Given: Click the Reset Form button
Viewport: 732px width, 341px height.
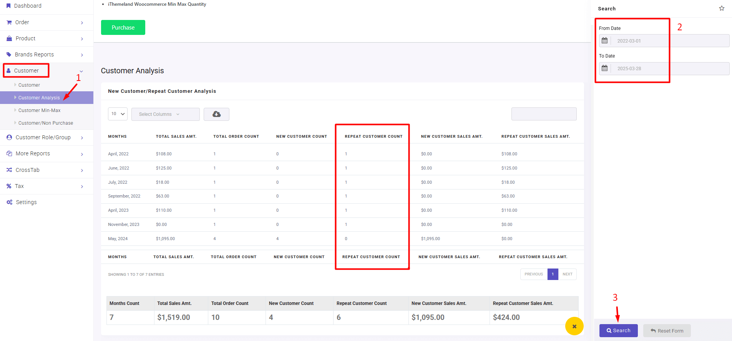Looking at the screenshot, I should pyautogui.click(x=667, y=331).
